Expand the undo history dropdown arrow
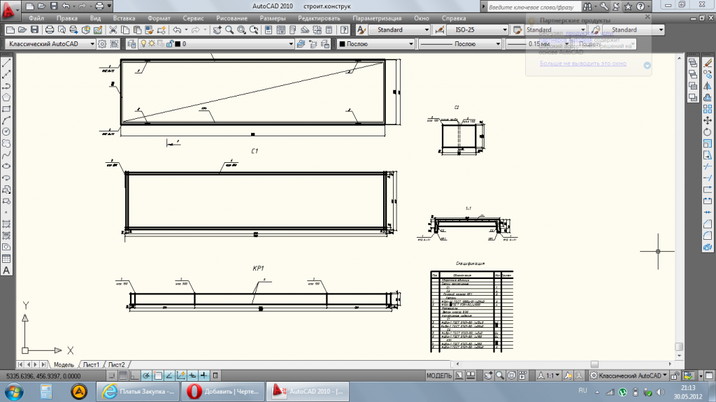Image resolution: width=716 pixels, height=402 pixels. [x=186, y=29]
